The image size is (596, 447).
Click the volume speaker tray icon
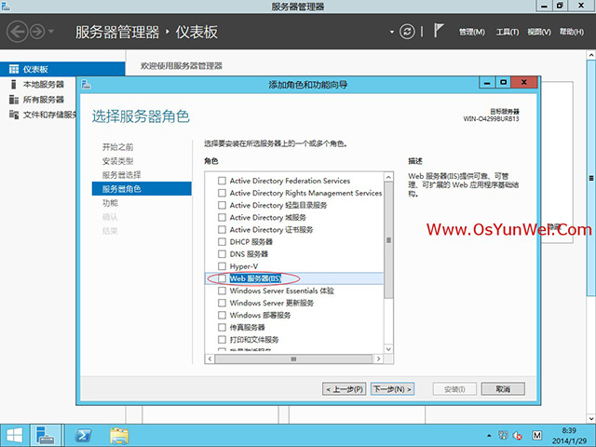tap(518, 436)
